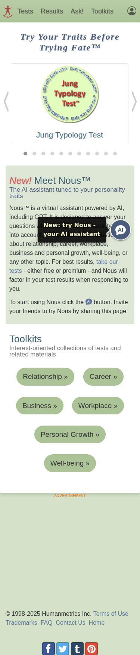Viewport: 140px width, 655px height.
Task: Share page via Twitter icon
Action: [x=63, y=648]
